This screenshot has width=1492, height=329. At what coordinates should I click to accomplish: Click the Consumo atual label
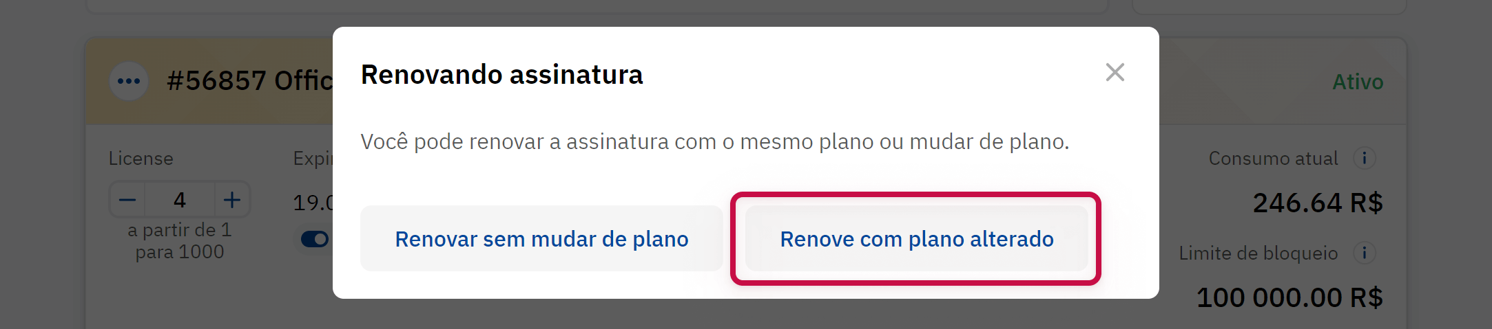(x=1273, y=159)
